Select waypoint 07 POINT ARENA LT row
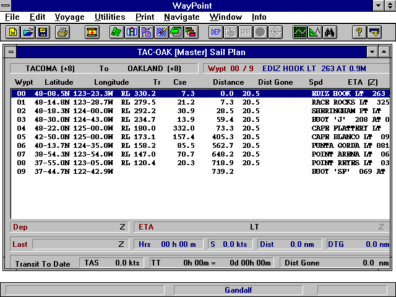This screenshot has width=396, height=297. [x=200, y=154]
